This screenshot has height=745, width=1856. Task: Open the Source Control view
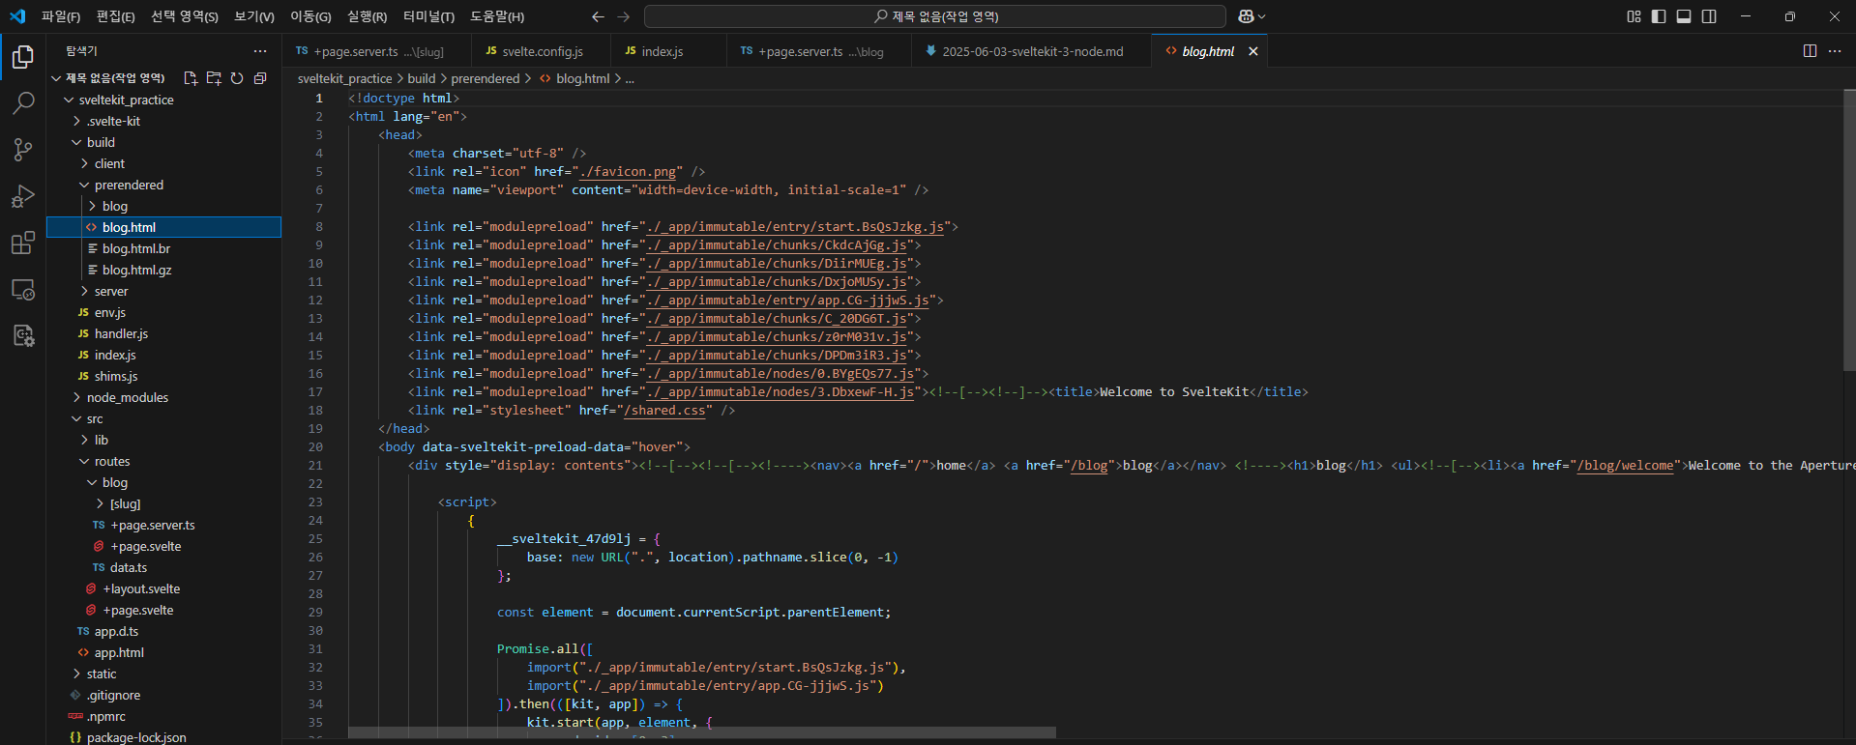(23, 149)
